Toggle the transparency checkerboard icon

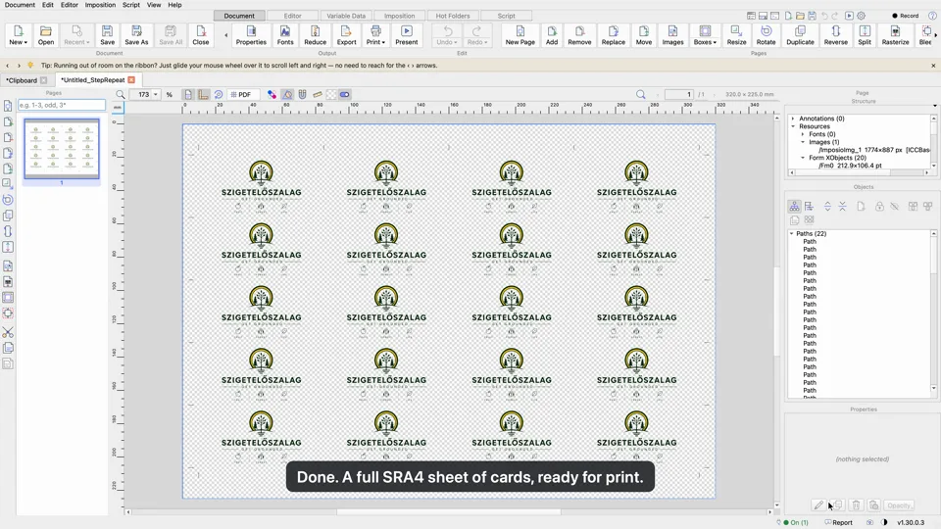pyautogui.click(x=330, y=94)
